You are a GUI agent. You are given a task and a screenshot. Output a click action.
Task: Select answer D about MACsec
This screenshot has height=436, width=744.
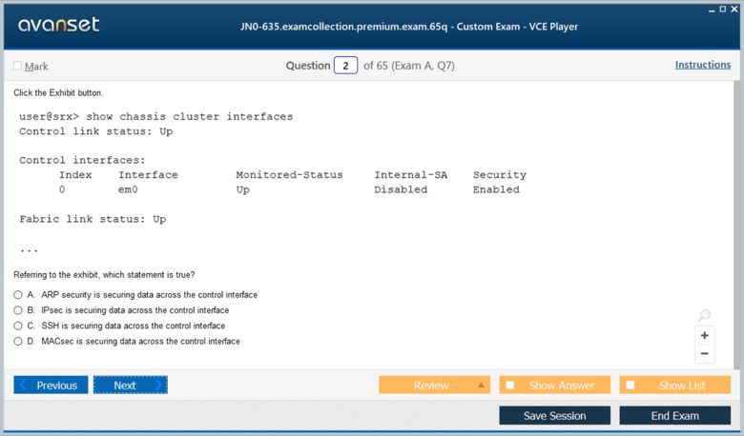click(x=18, y=341)
